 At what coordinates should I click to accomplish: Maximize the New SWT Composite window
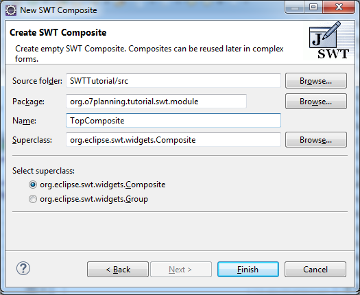pos(313,7)
